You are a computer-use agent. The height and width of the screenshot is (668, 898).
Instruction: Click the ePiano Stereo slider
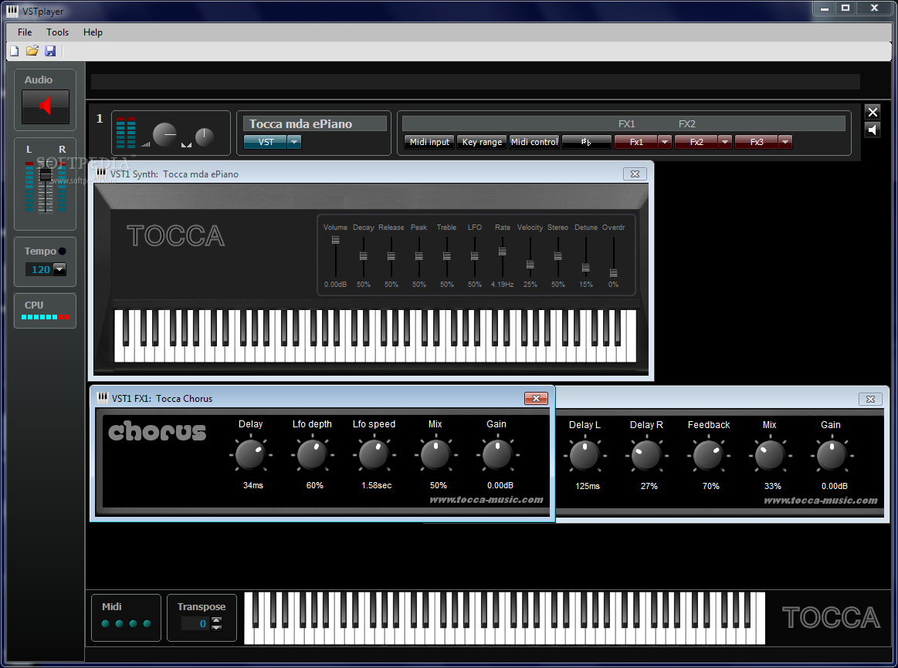click(x=557, y=256)
